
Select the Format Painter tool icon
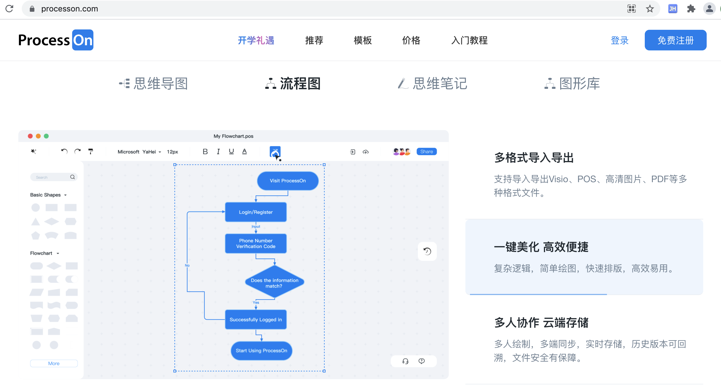click(x=91, y=152)
